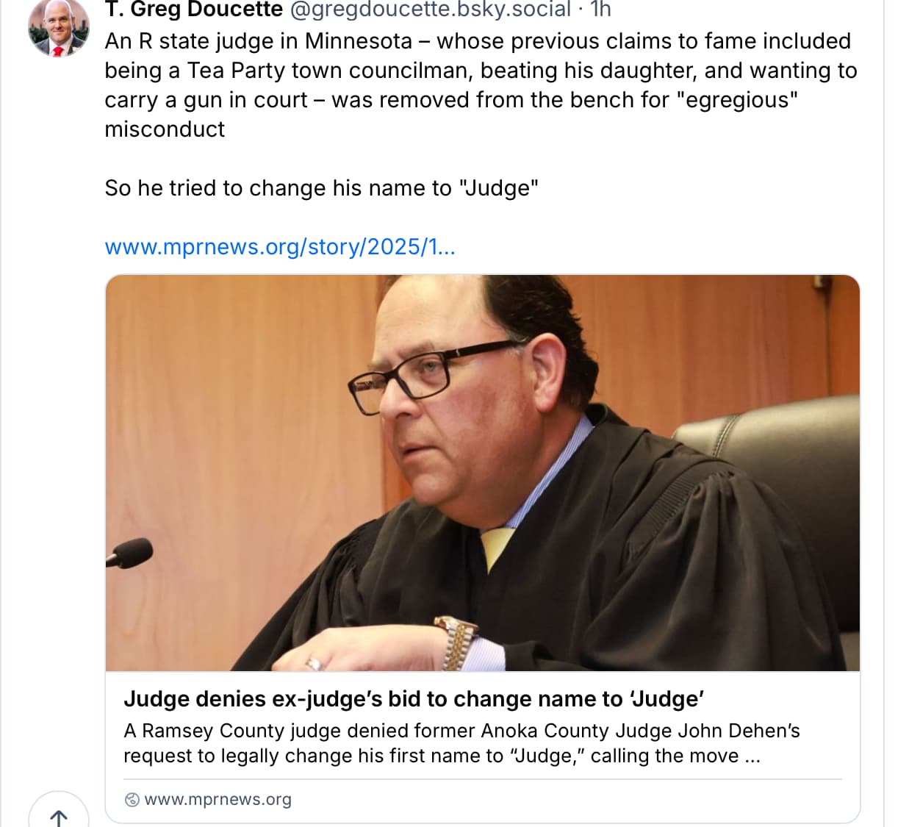Open T. Greg Doucette's profile avatar
Viewport: 909px width, 827px height.
(x=58, y=28)
